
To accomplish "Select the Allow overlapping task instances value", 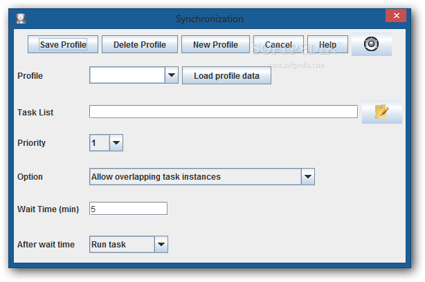I will pos(195,177).
